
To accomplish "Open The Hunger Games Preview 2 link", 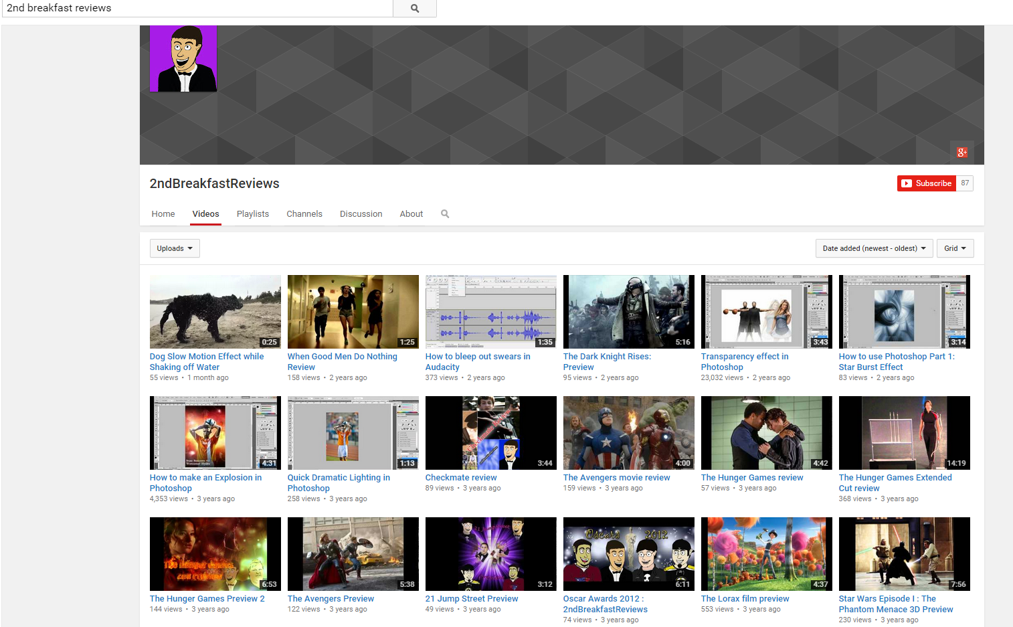I will [x=207, y=599].
